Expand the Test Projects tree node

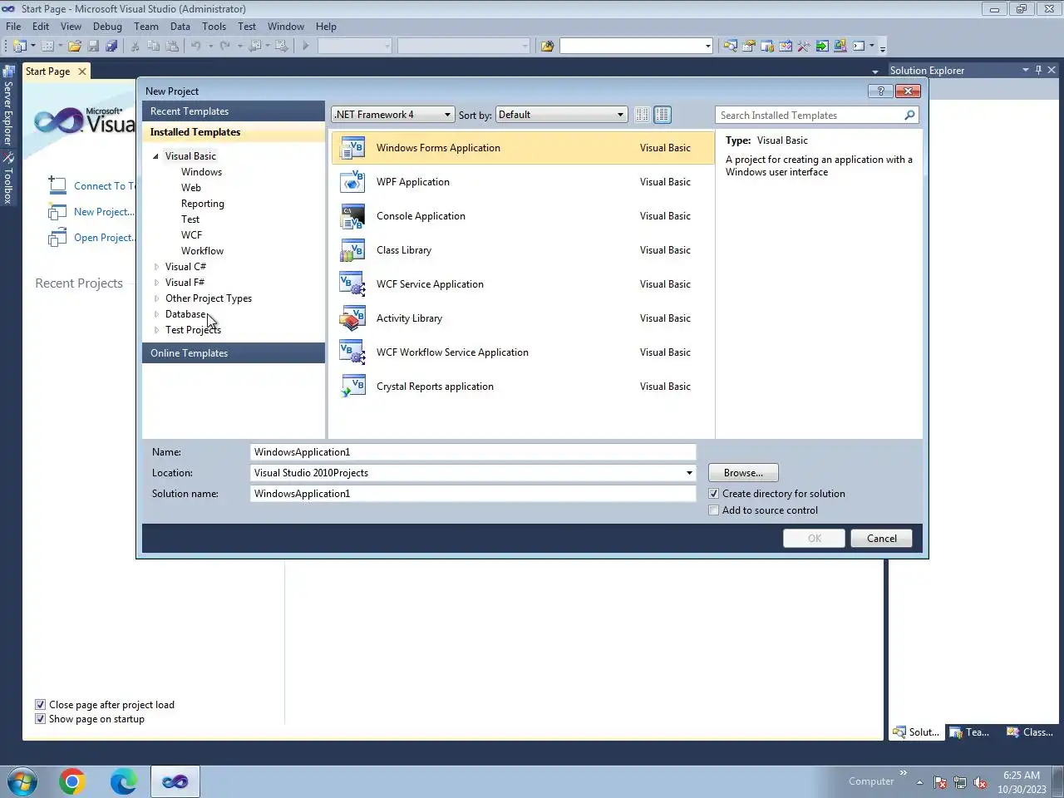click(156, 330)
